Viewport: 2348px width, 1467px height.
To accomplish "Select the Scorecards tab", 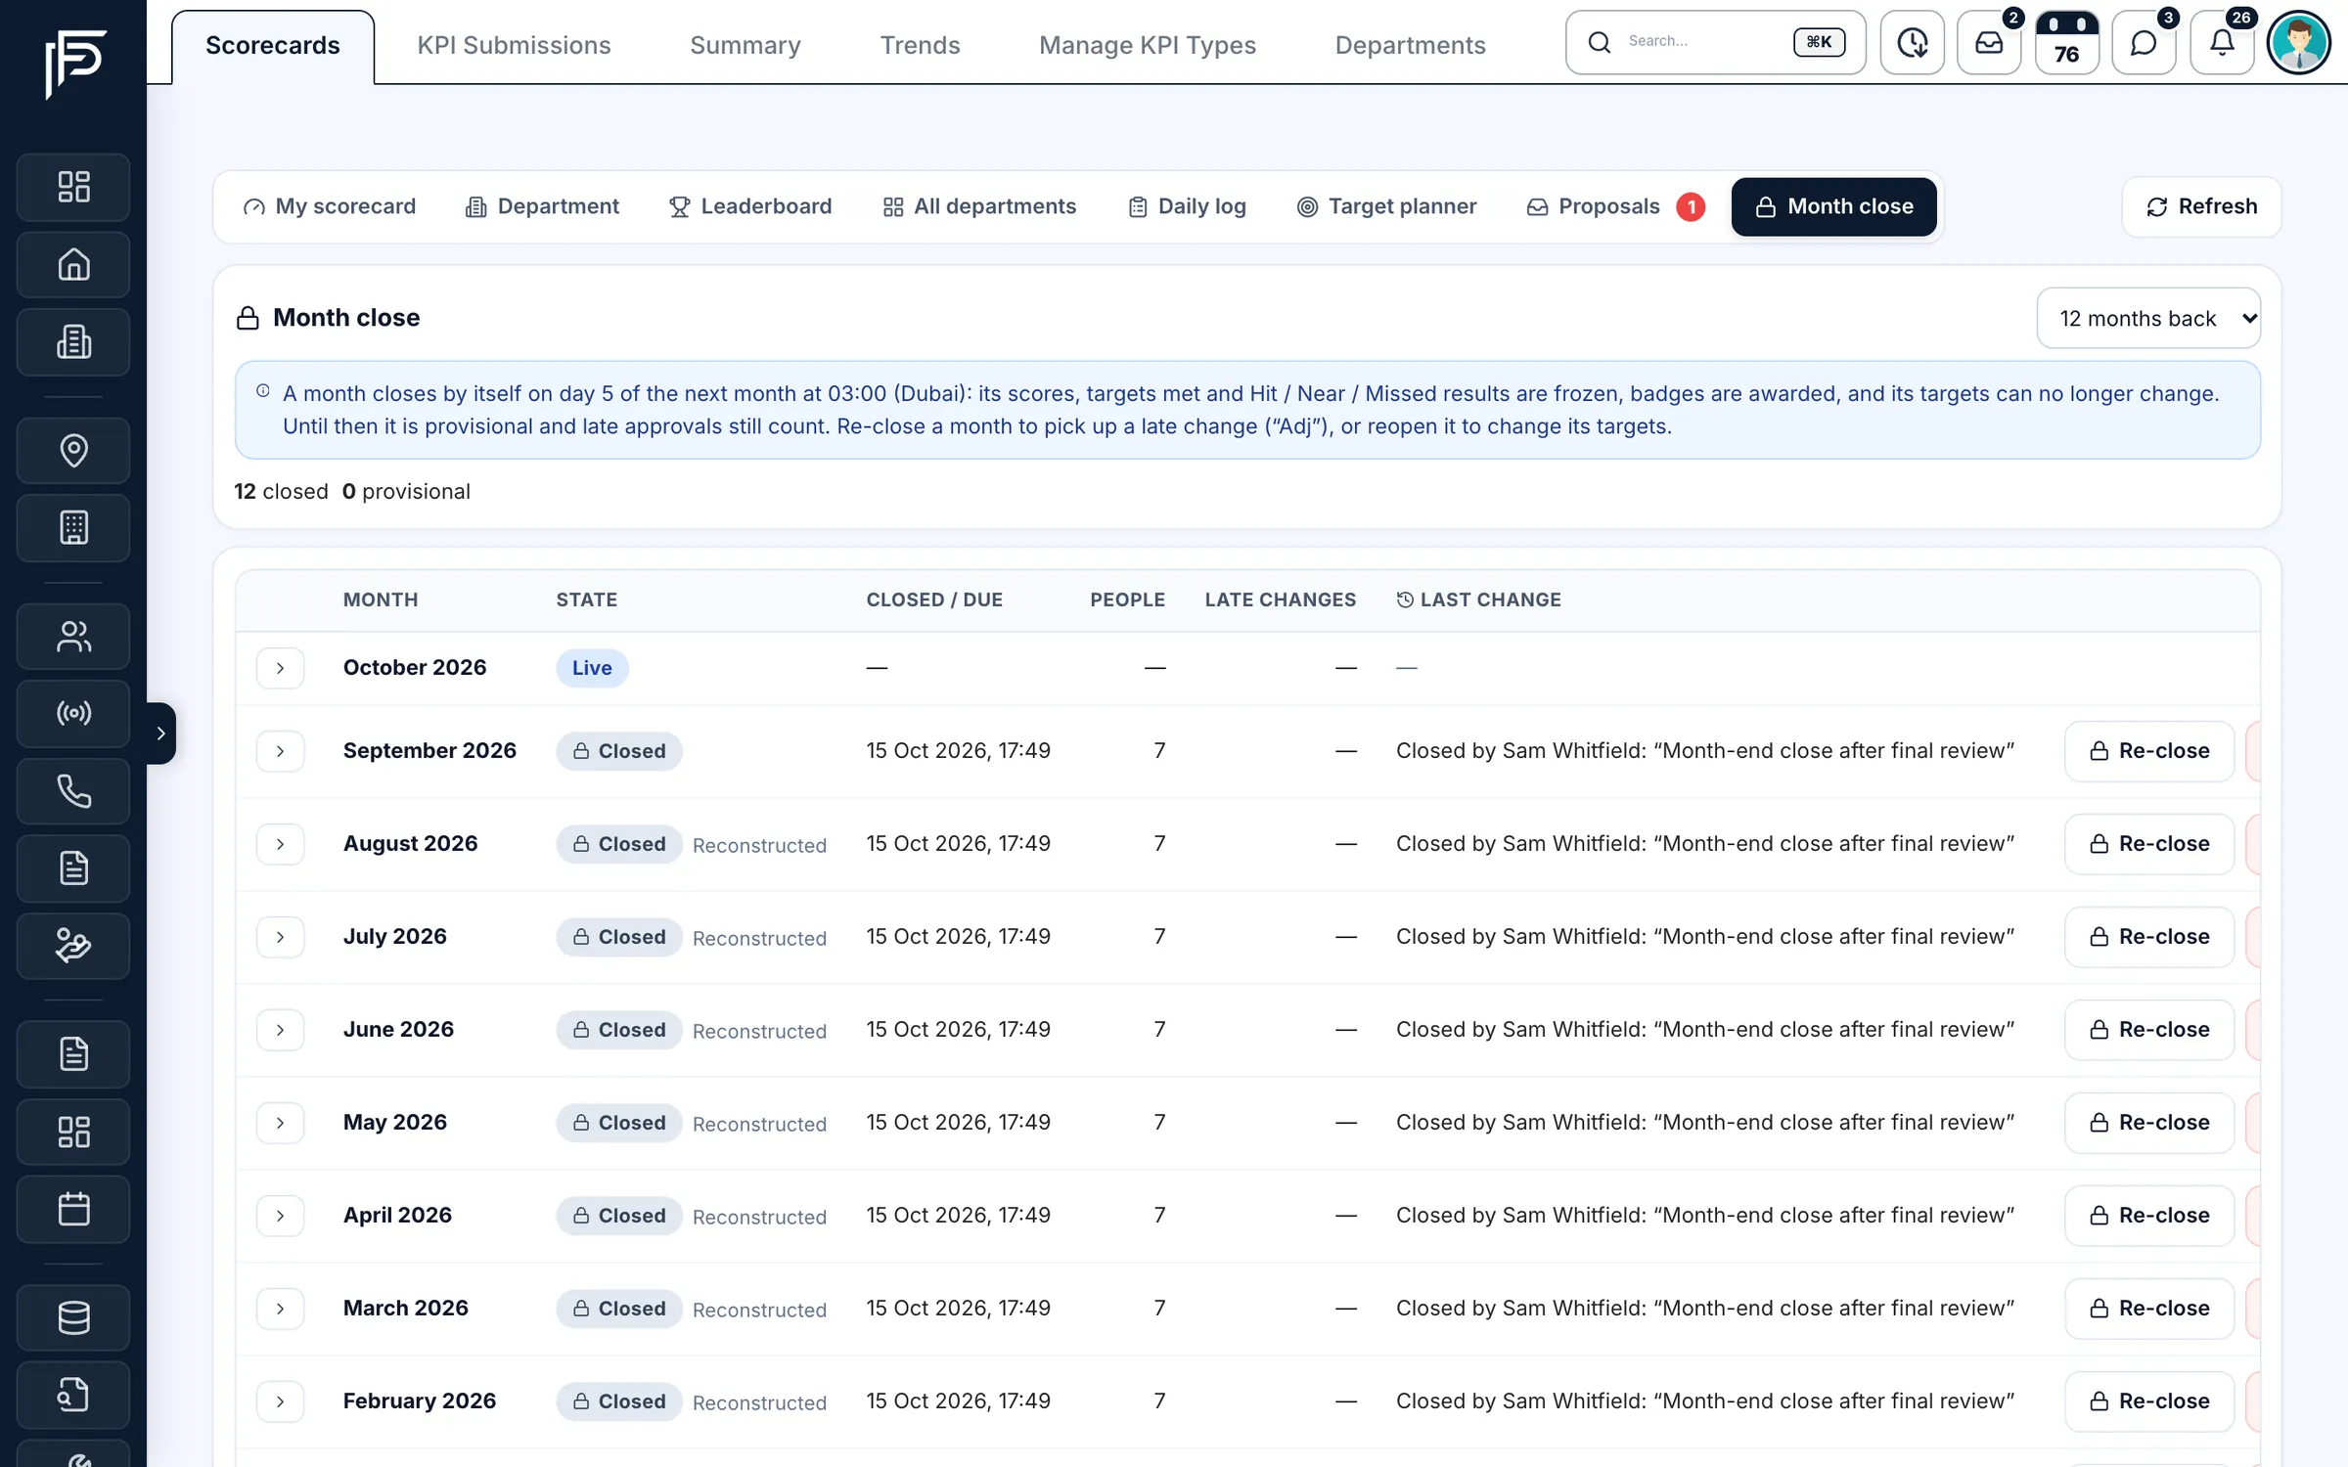I will click(x=273, y=45).
